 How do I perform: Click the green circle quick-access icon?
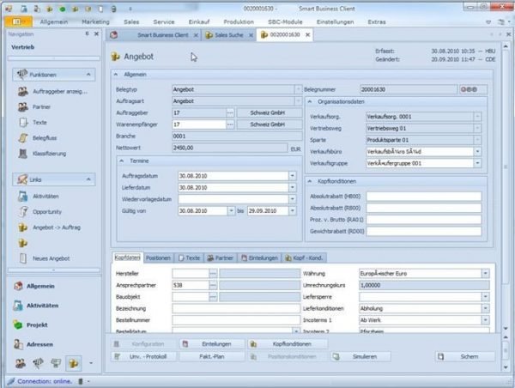pos(62,9)
